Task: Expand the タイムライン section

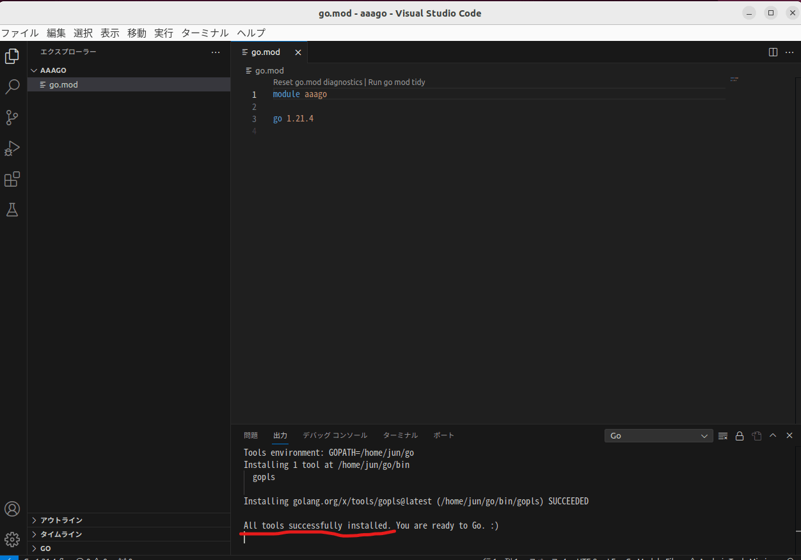Action: (x=129, y=534)
